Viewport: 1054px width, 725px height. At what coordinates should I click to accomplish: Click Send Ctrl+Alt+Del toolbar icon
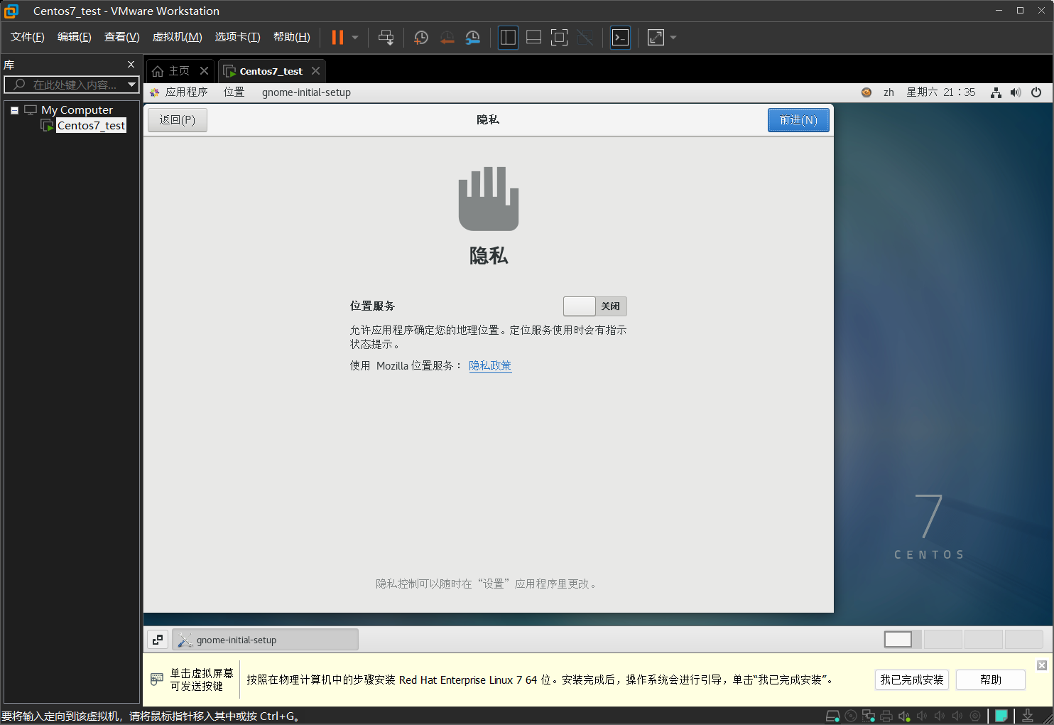tap(386, 38)
